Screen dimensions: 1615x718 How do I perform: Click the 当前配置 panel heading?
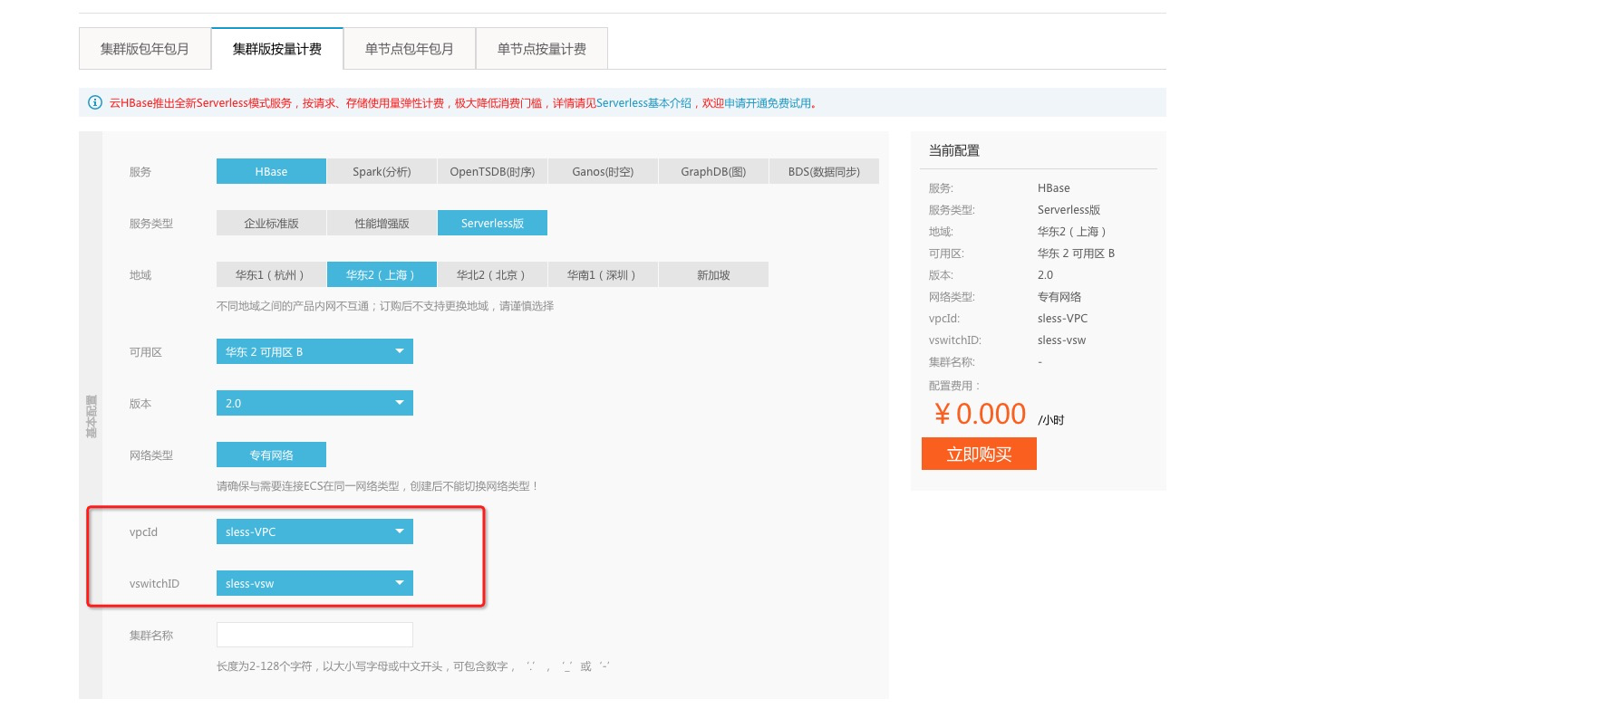954,150
